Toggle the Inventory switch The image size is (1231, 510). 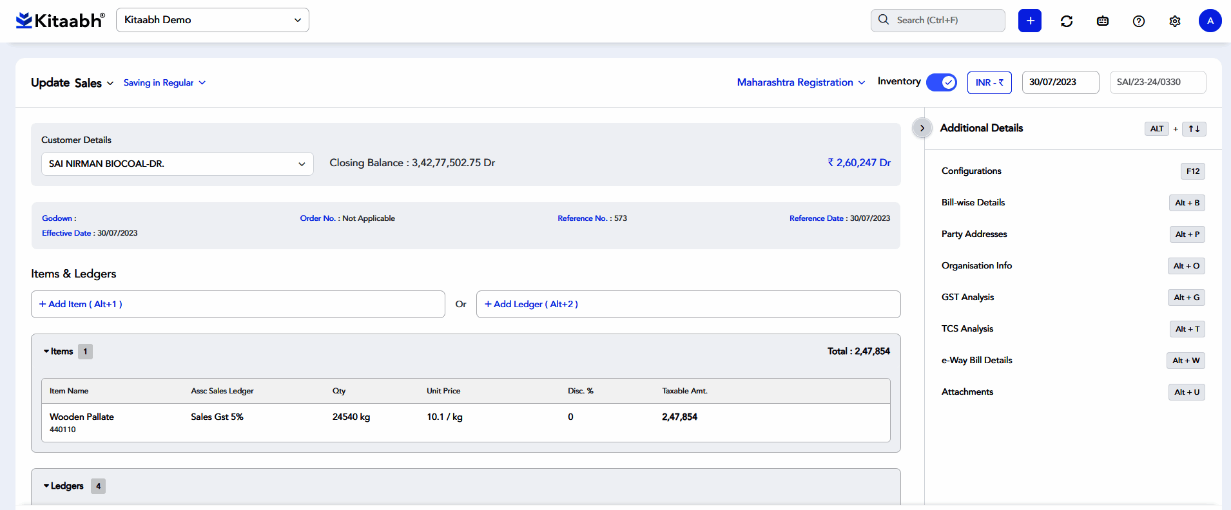coord(941,82)
